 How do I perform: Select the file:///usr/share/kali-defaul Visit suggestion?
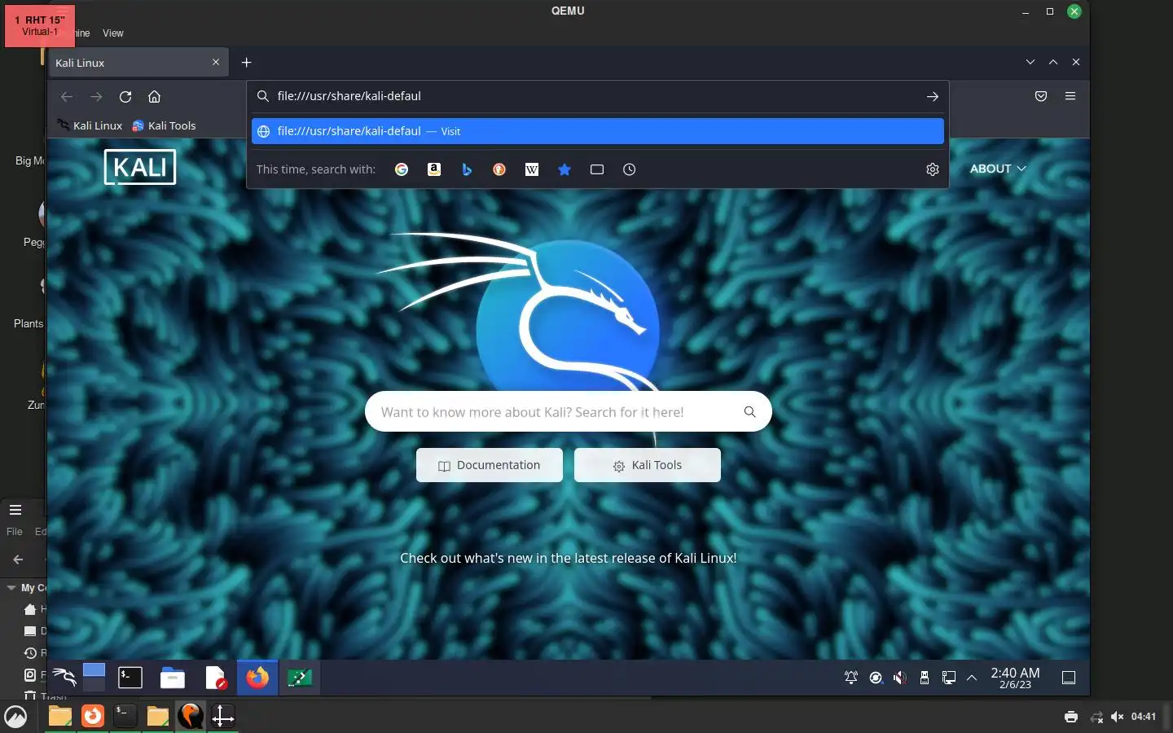pos(598,131)
